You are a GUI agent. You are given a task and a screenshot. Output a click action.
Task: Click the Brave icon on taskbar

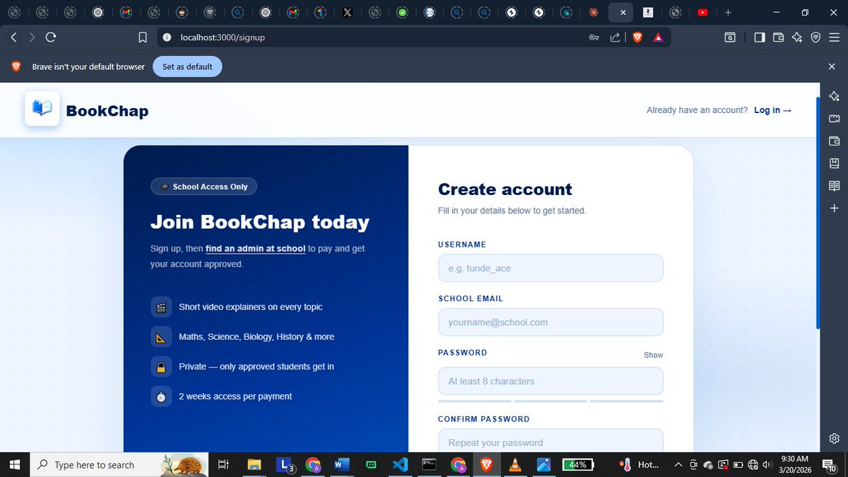click(487, 464)
